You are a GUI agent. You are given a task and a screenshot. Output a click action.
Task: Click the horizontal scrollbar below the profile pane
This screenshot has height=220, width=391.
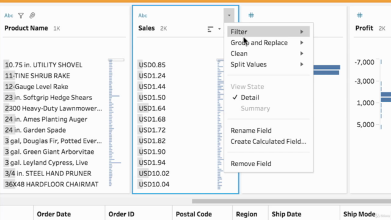coord(291,201)
